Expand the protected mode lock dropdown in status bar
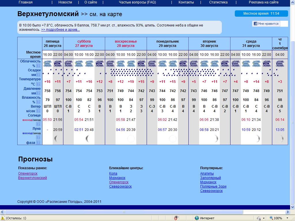The image size is (295, 221). tap(264, 218)
